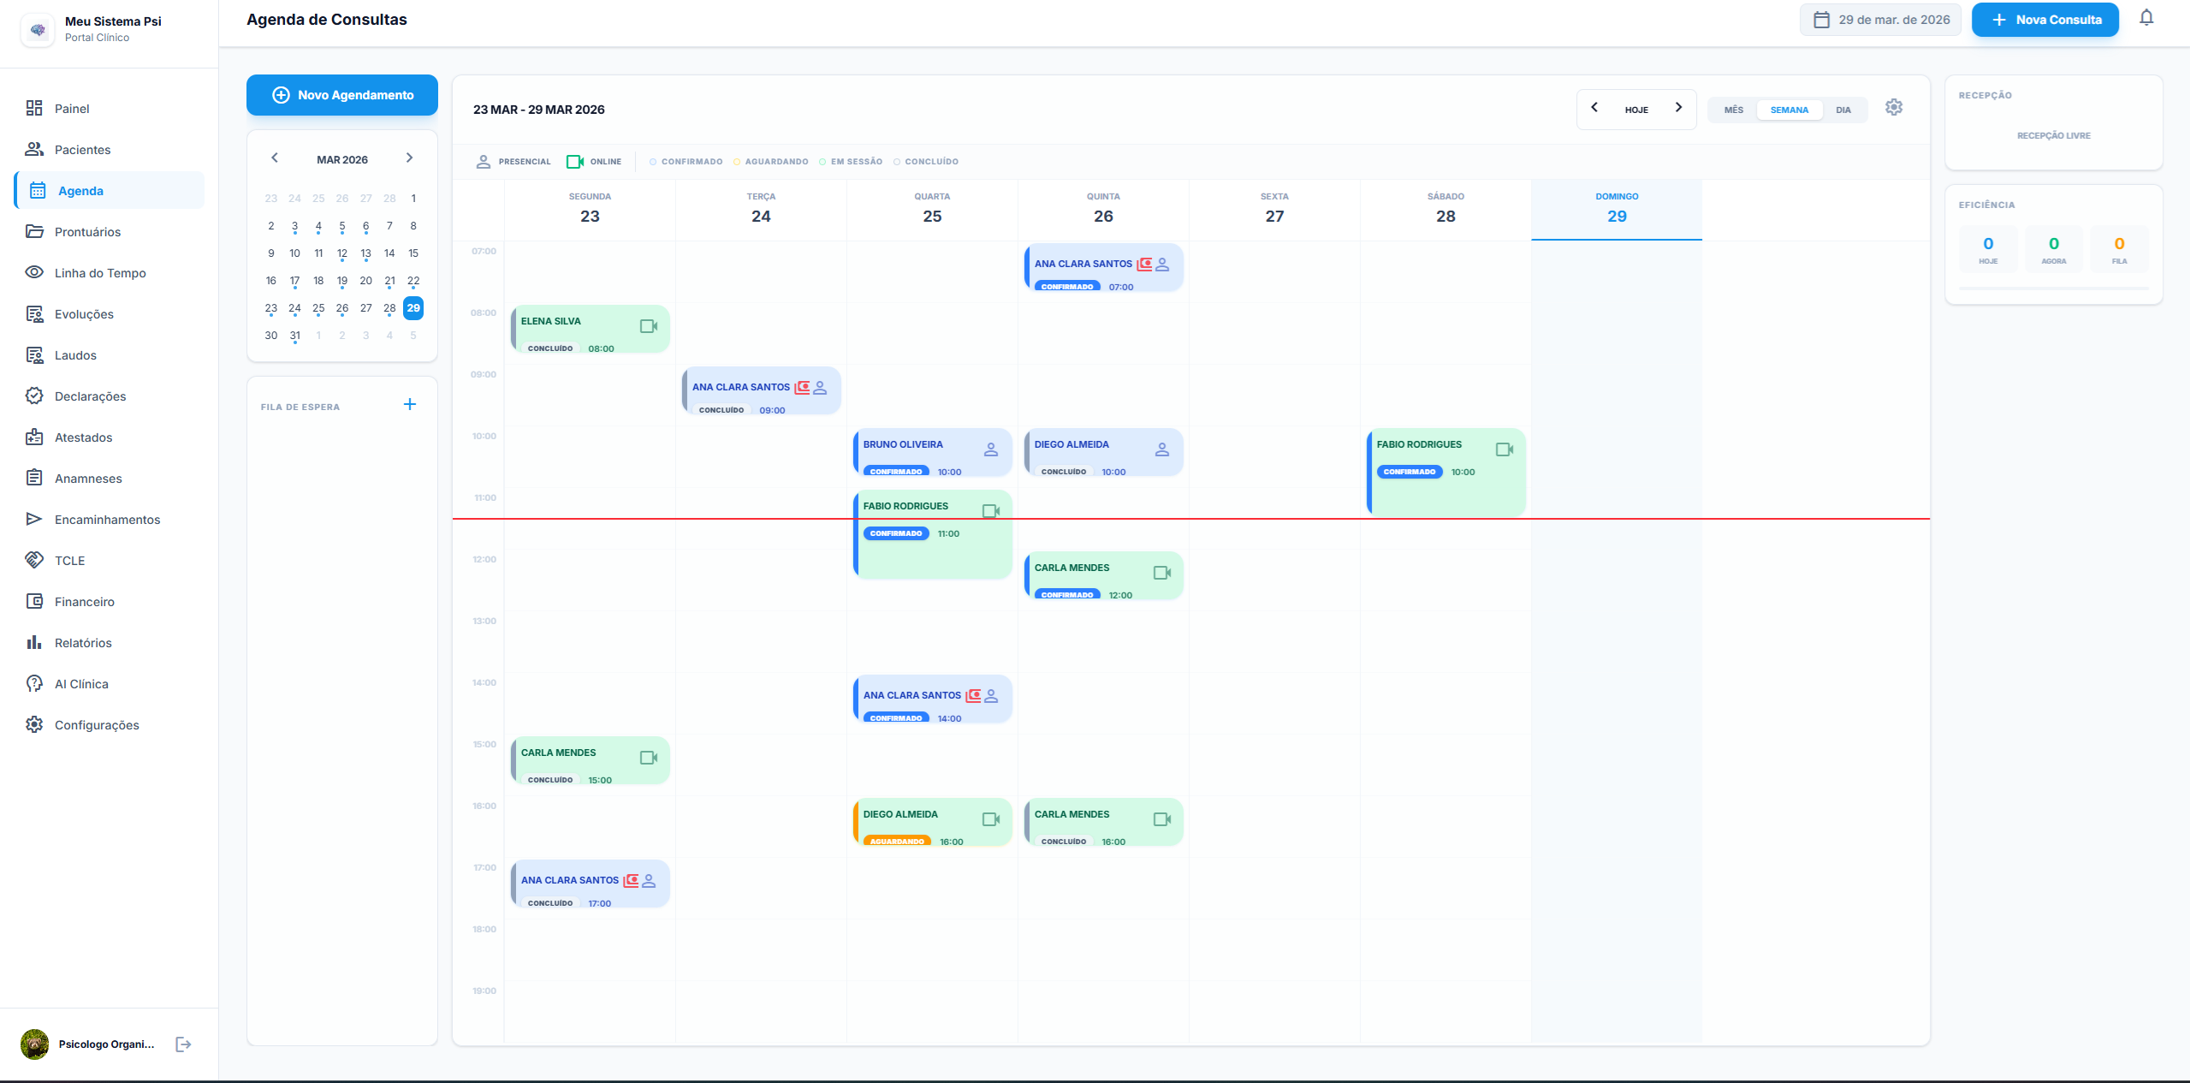Click the video icon on Elena Silva appointment
Image resolution: width=2190 pixels, height=1083 pixels.
(x=649, y=326)
